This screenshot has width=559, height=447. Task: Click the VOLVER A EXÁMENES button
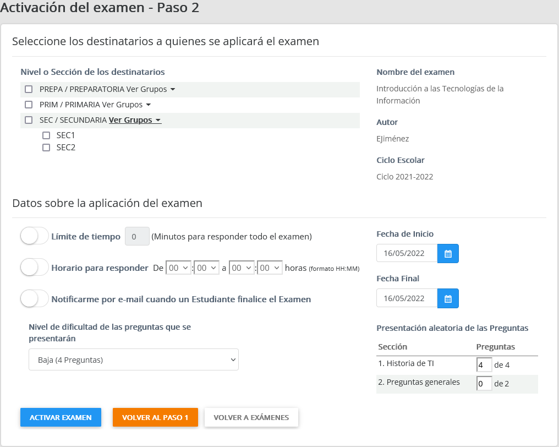(x=251, y=417)
